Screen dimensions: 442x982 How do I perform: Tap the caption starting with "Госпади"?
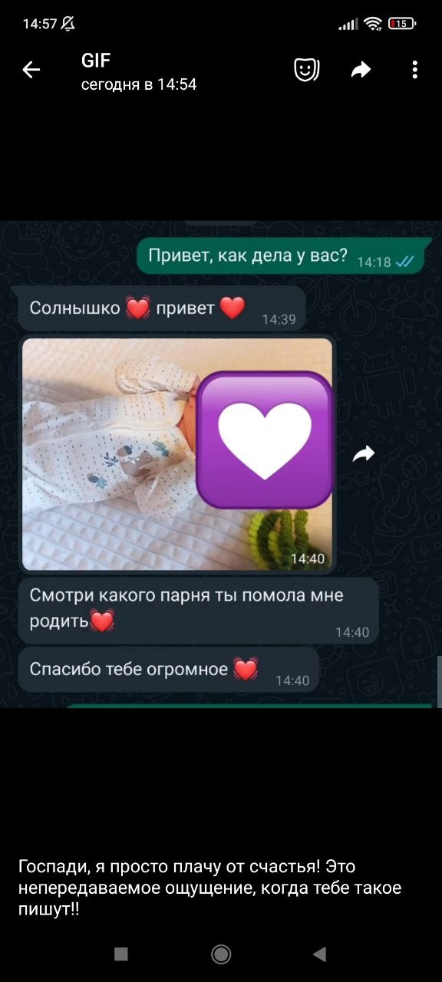[210, 888]
